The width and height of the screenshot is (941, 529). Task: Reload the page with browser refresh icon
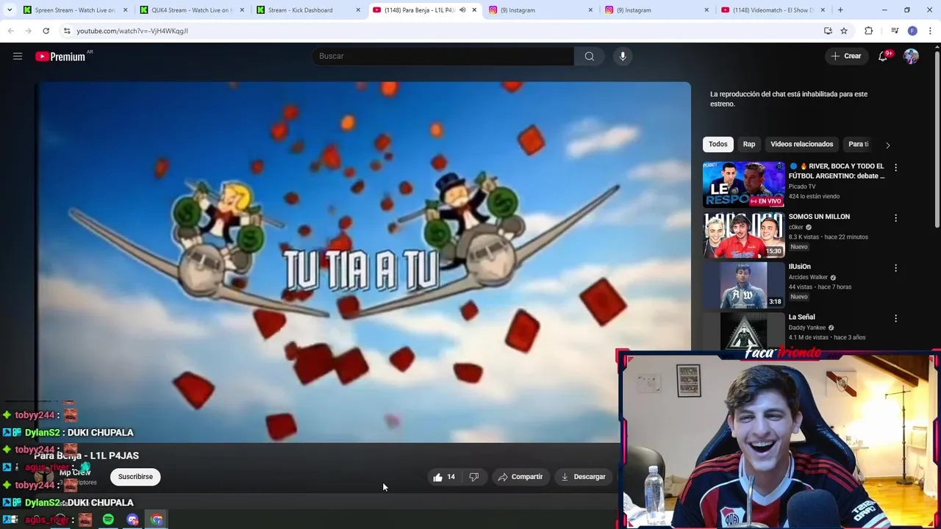tap(46, 31)
